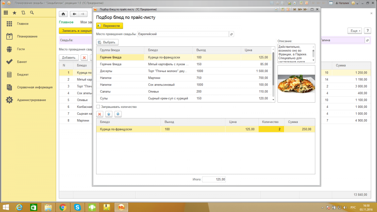Open the venue field selection button
This screenshot has height=212, width=377.
tap(231, 34)
